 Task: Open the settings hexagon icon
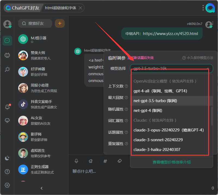point(7,185)
